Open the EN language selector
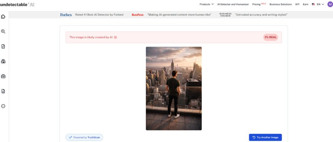This screenshot has height=142, width=333. (318, 4)
